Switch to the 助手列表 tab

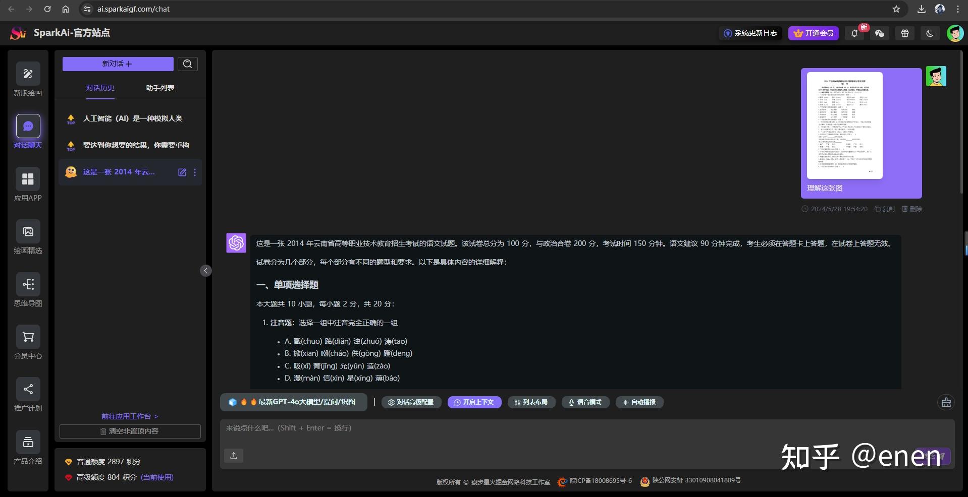click(x=160, y=88)
